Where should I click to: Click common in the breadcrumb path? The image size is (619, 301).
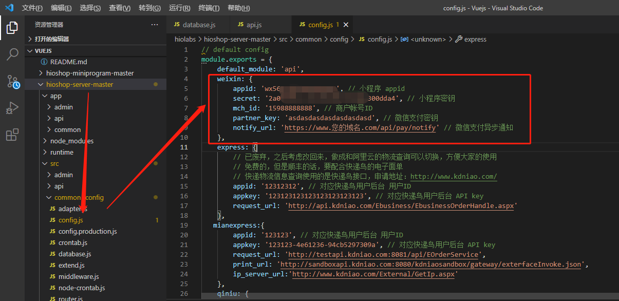(309, 39)
